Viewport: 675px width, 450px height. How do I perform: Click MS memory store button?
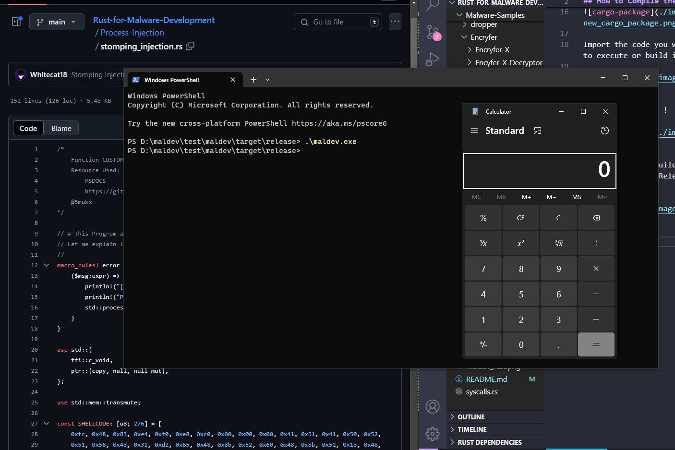(577, 197)
